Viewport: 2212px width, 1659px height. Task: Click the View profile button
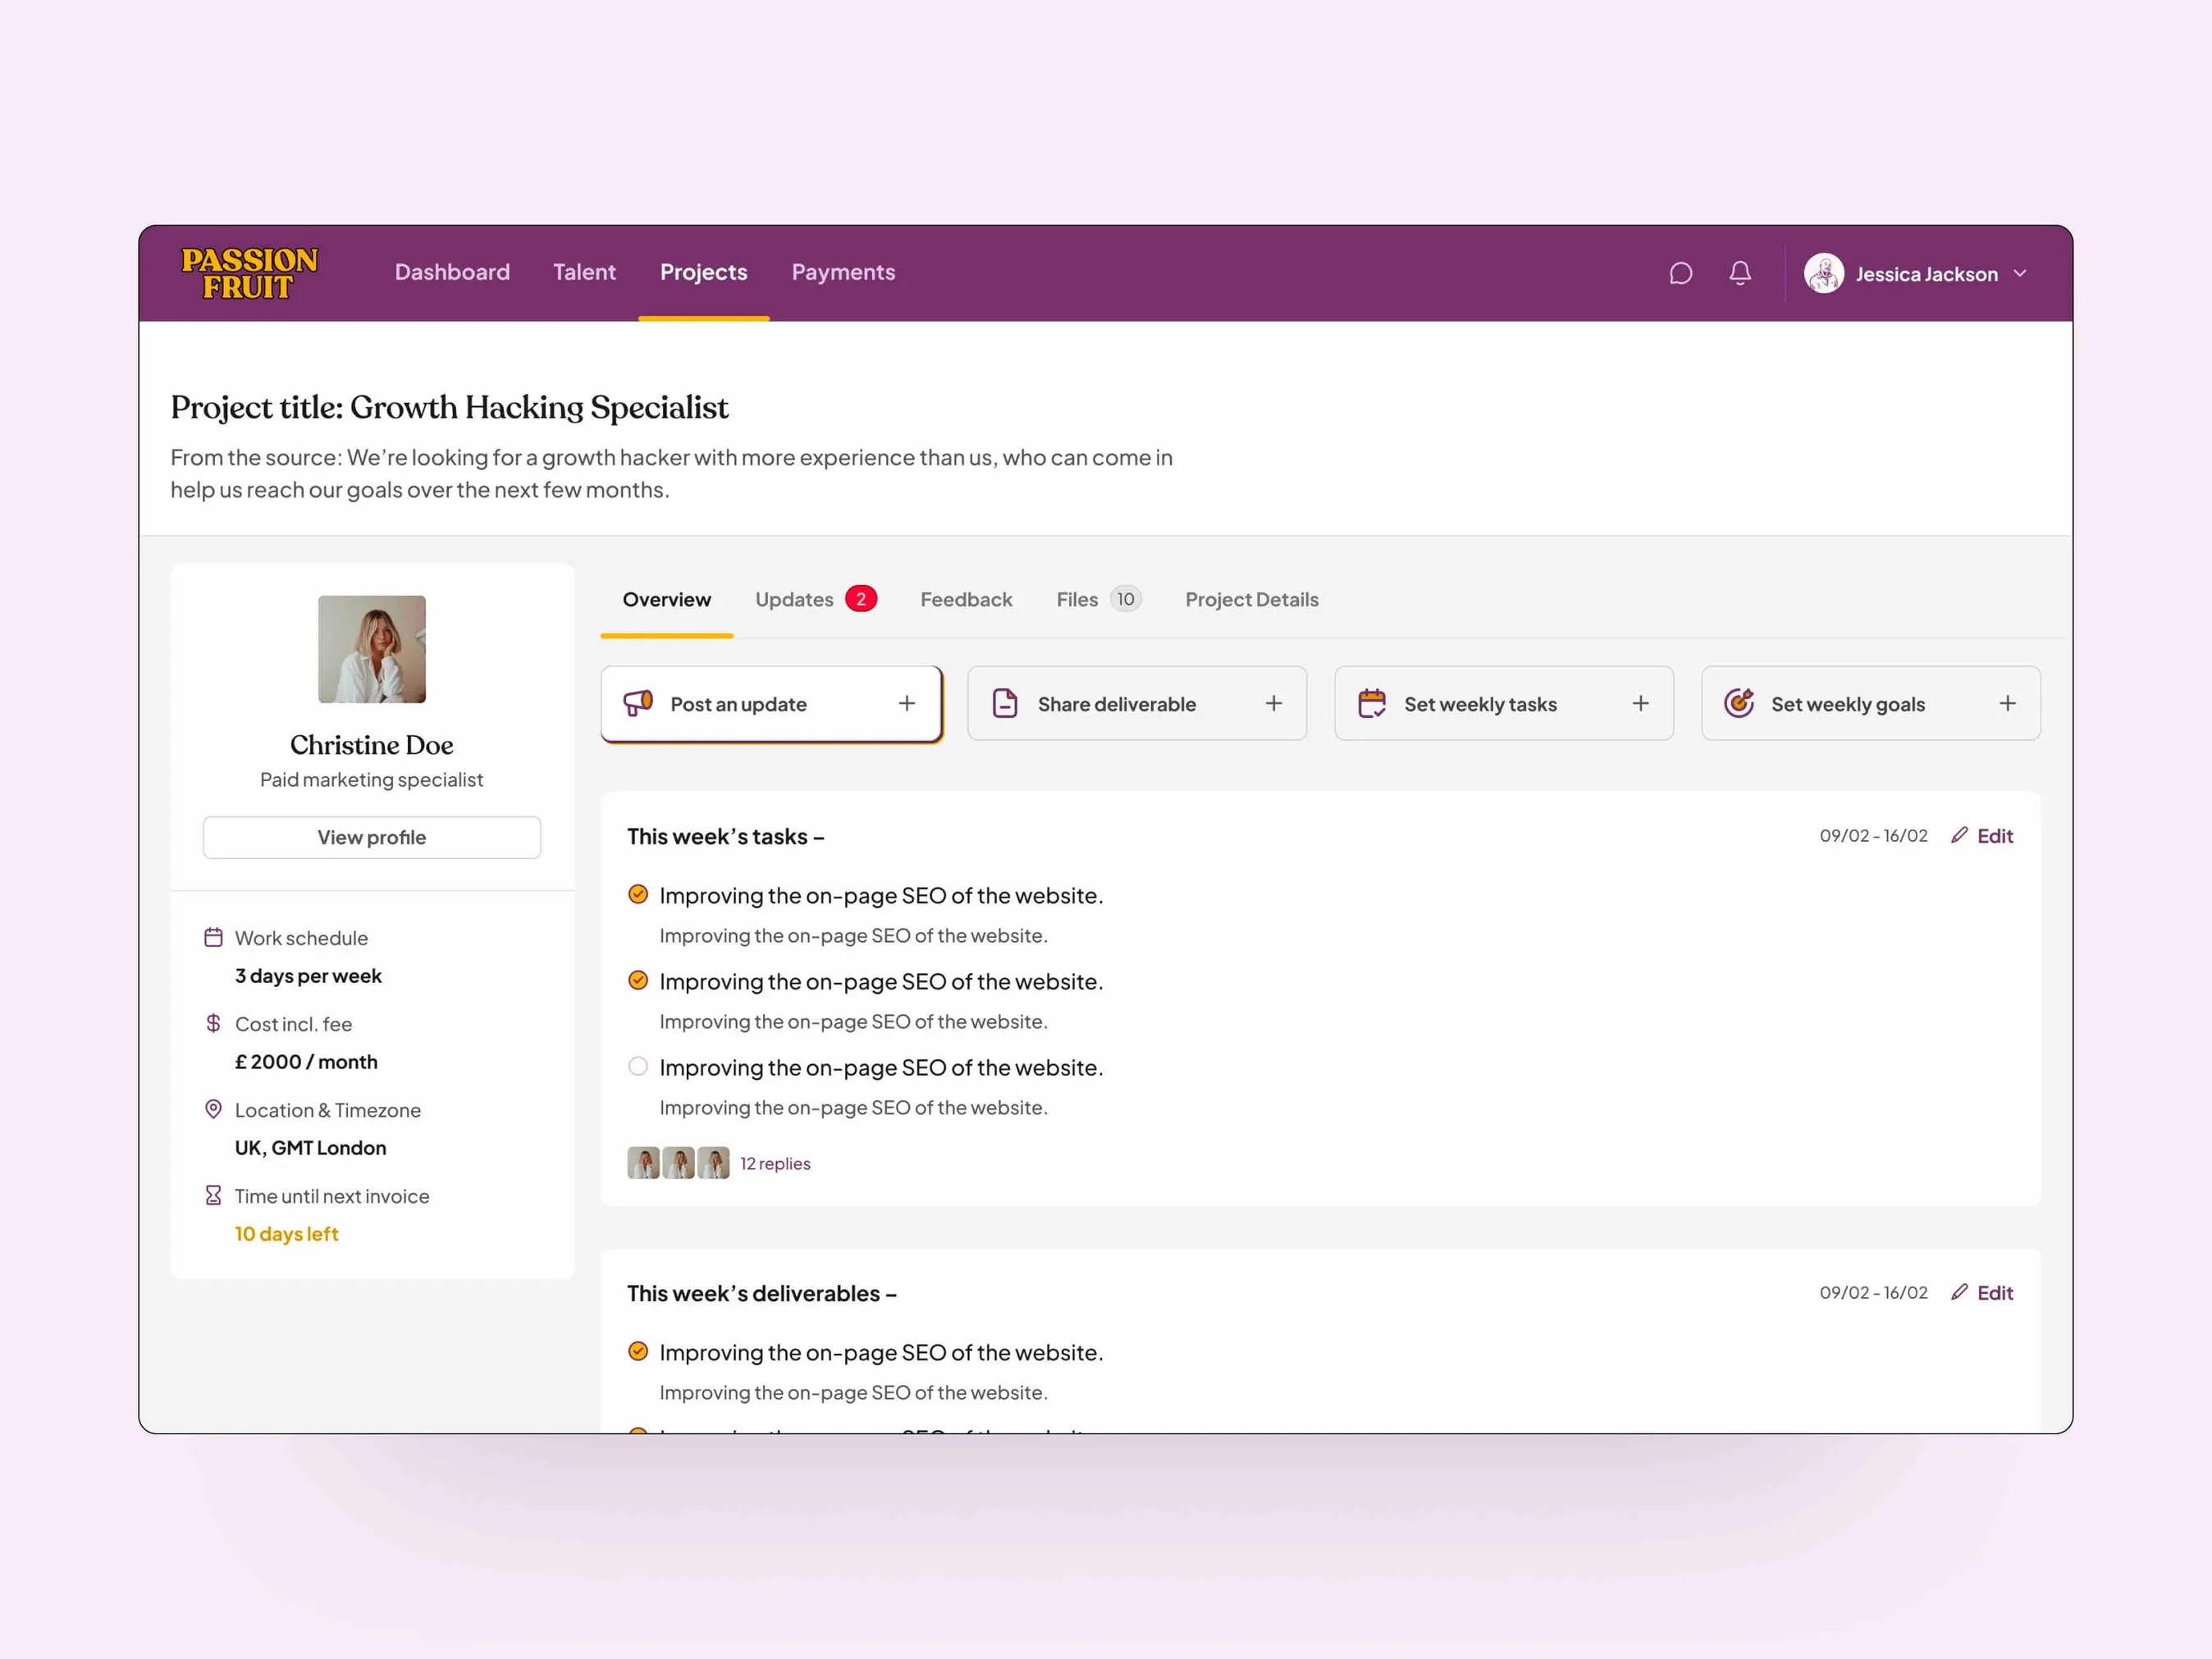pyautogui.click(x=371, y=837)
